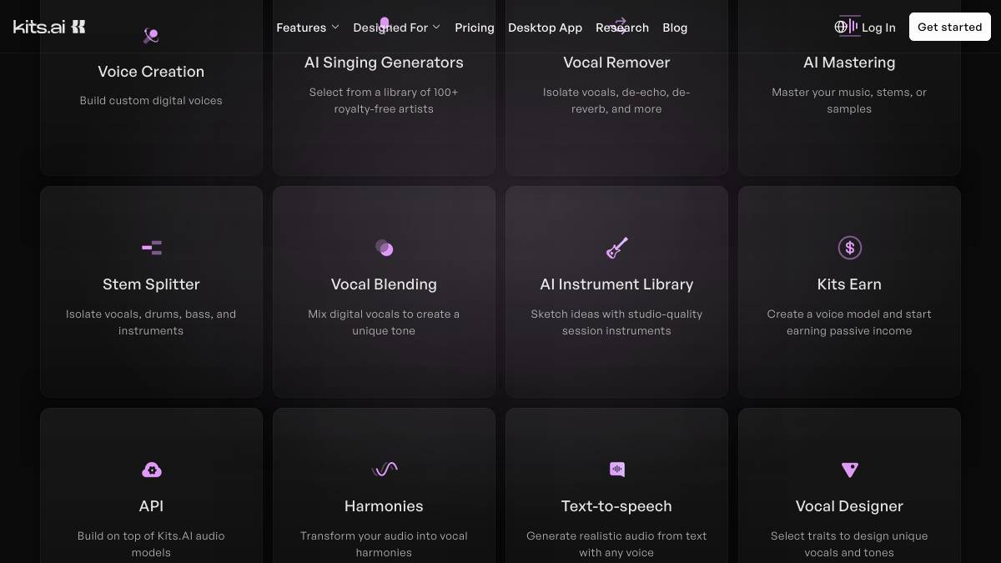Open the Vocal Remover card title
Viewport: 1001px width, 563px height.
pos(616,63)
